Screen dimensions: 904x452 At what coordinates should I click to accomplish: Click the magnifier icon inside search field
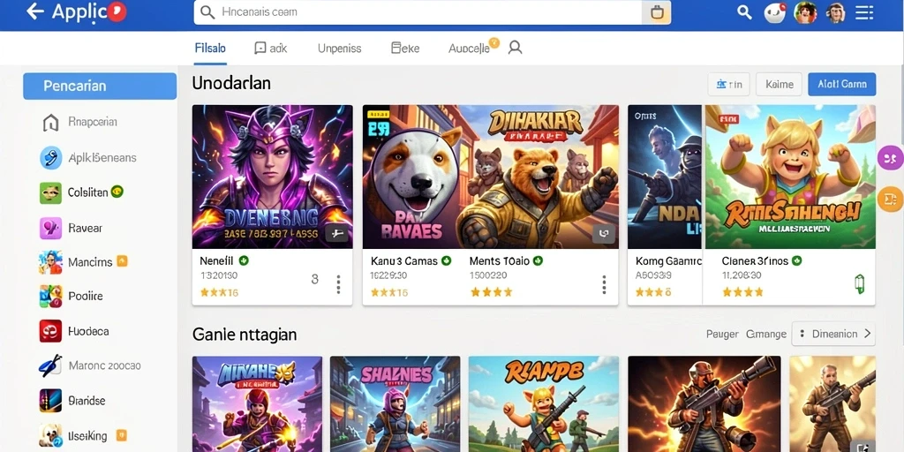pyautogui.click(x=207, y=12)
